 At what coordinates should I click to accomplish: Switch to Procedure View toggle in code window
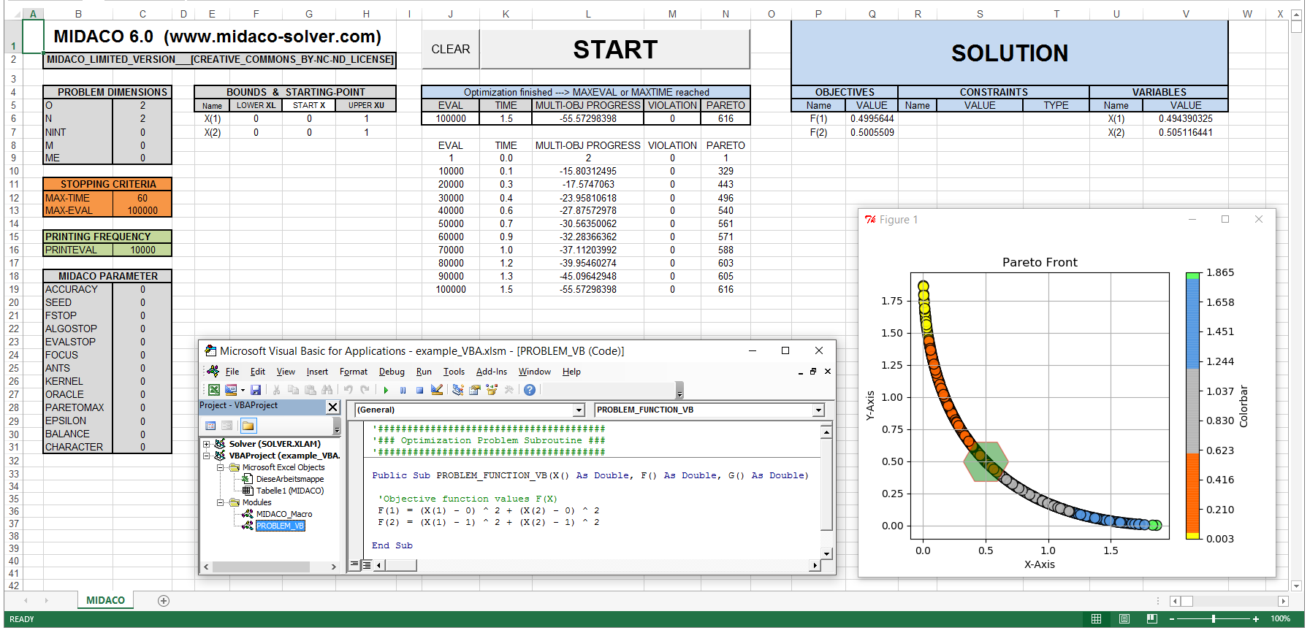tap(355, 564)
